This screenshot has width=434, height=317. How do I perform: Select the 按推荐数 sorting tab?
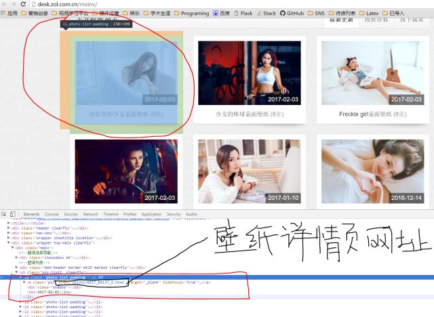click(376, 20)
